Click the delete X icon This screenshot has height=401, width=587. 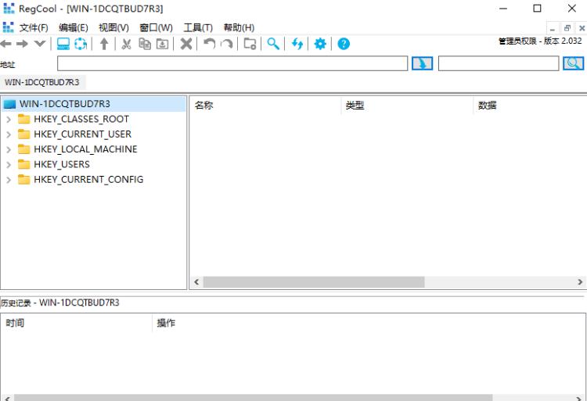coord(186,44)
